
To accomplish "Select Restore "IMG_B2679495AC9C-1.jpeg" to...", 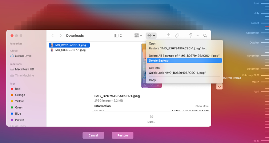I will click(184, 49).
